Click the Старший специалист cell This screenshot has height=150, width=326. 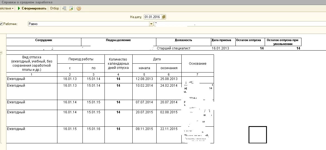(183, 48)
